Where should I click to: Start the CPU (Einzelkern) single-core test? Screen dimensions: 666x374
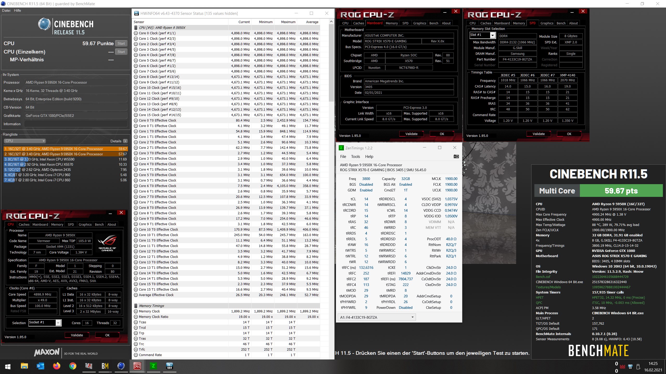pyautogui.click(x=121, y=52)
